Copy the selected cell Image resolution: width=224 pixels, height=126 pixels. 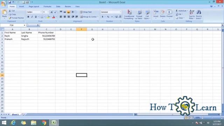pos(12,14)
